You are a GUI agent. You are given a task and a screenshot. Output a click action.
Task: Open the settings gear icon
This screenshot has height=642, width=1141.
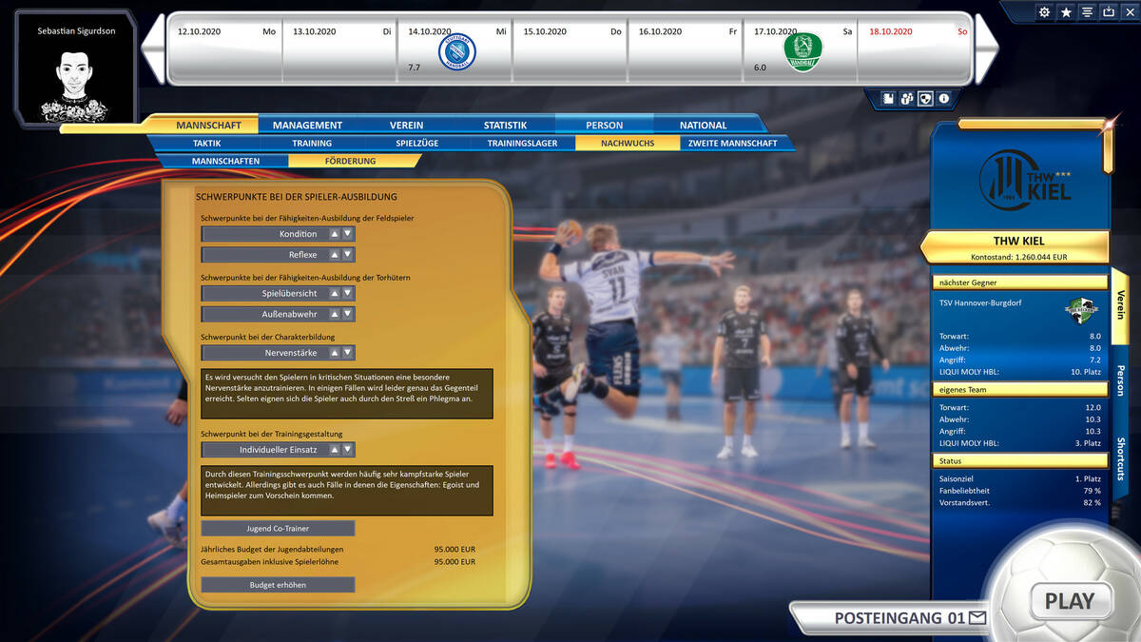[1045, 12]
